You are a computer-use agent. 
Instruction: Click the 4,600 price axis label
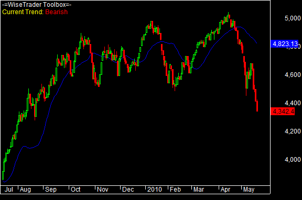[293, 75]
